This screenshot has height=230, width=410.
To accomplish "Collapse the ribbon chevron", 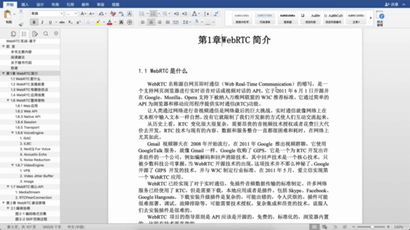I will (404, 4).
